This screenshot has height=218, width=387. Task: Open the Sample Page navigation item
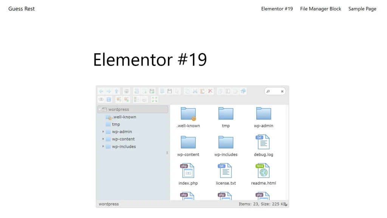tap(362, 9)
